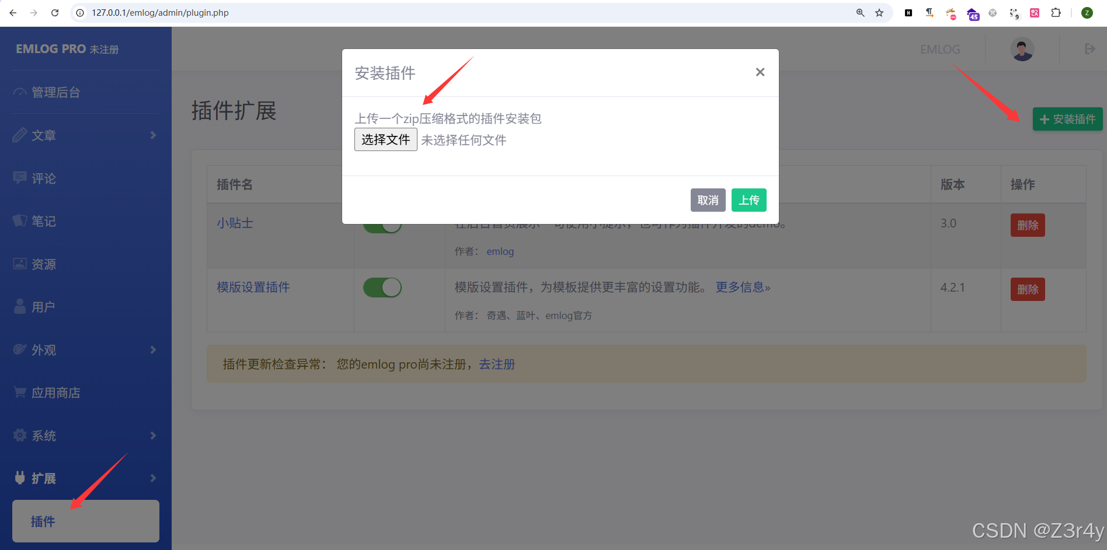Click the green 上传 button

coord(749,200)
